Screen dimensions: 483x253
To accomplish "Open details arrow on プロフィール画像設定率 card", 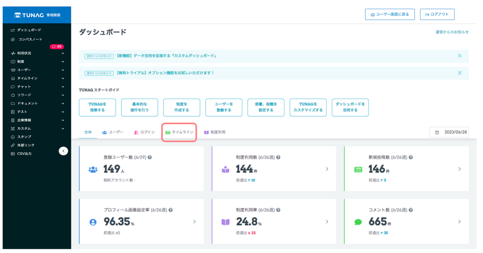I will (x=194, y=222).
